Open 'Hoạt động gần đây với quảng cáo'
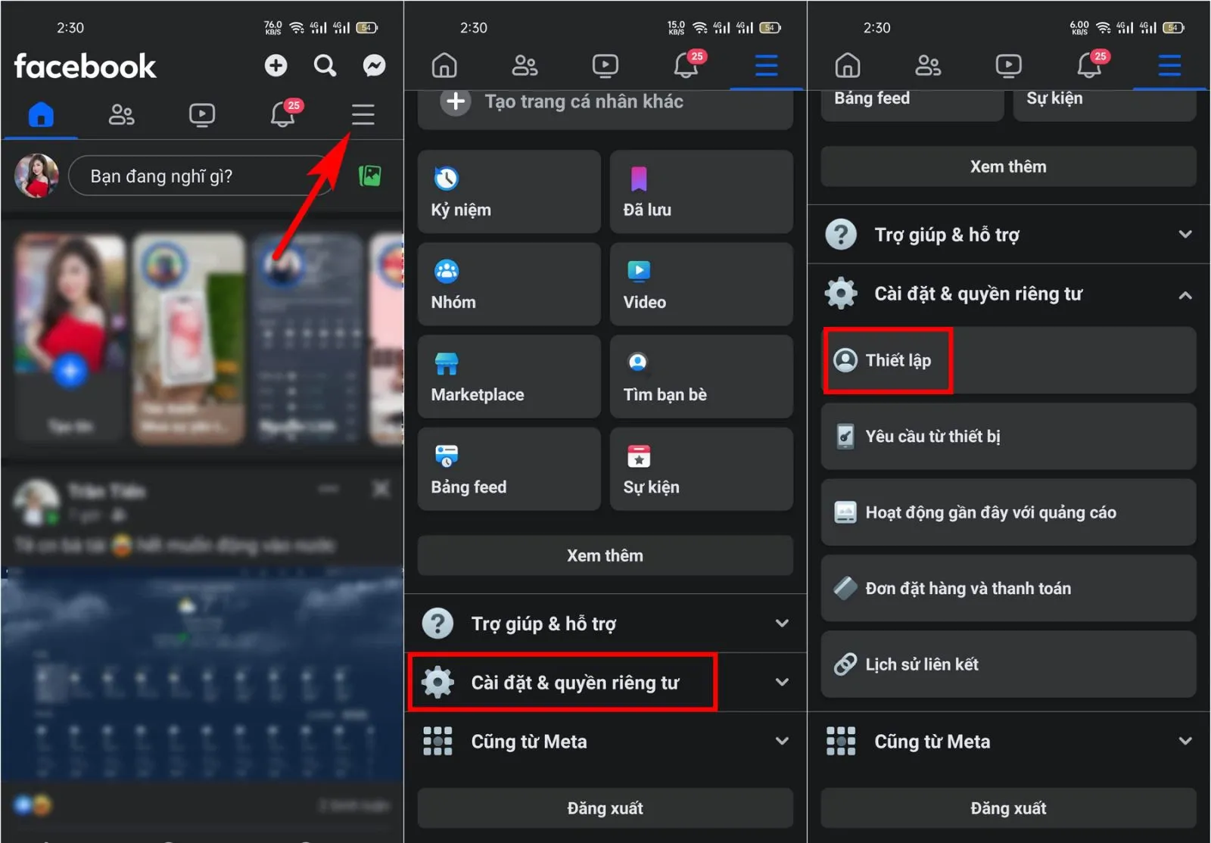The image size is (1211, 843). pos(1009,512)
